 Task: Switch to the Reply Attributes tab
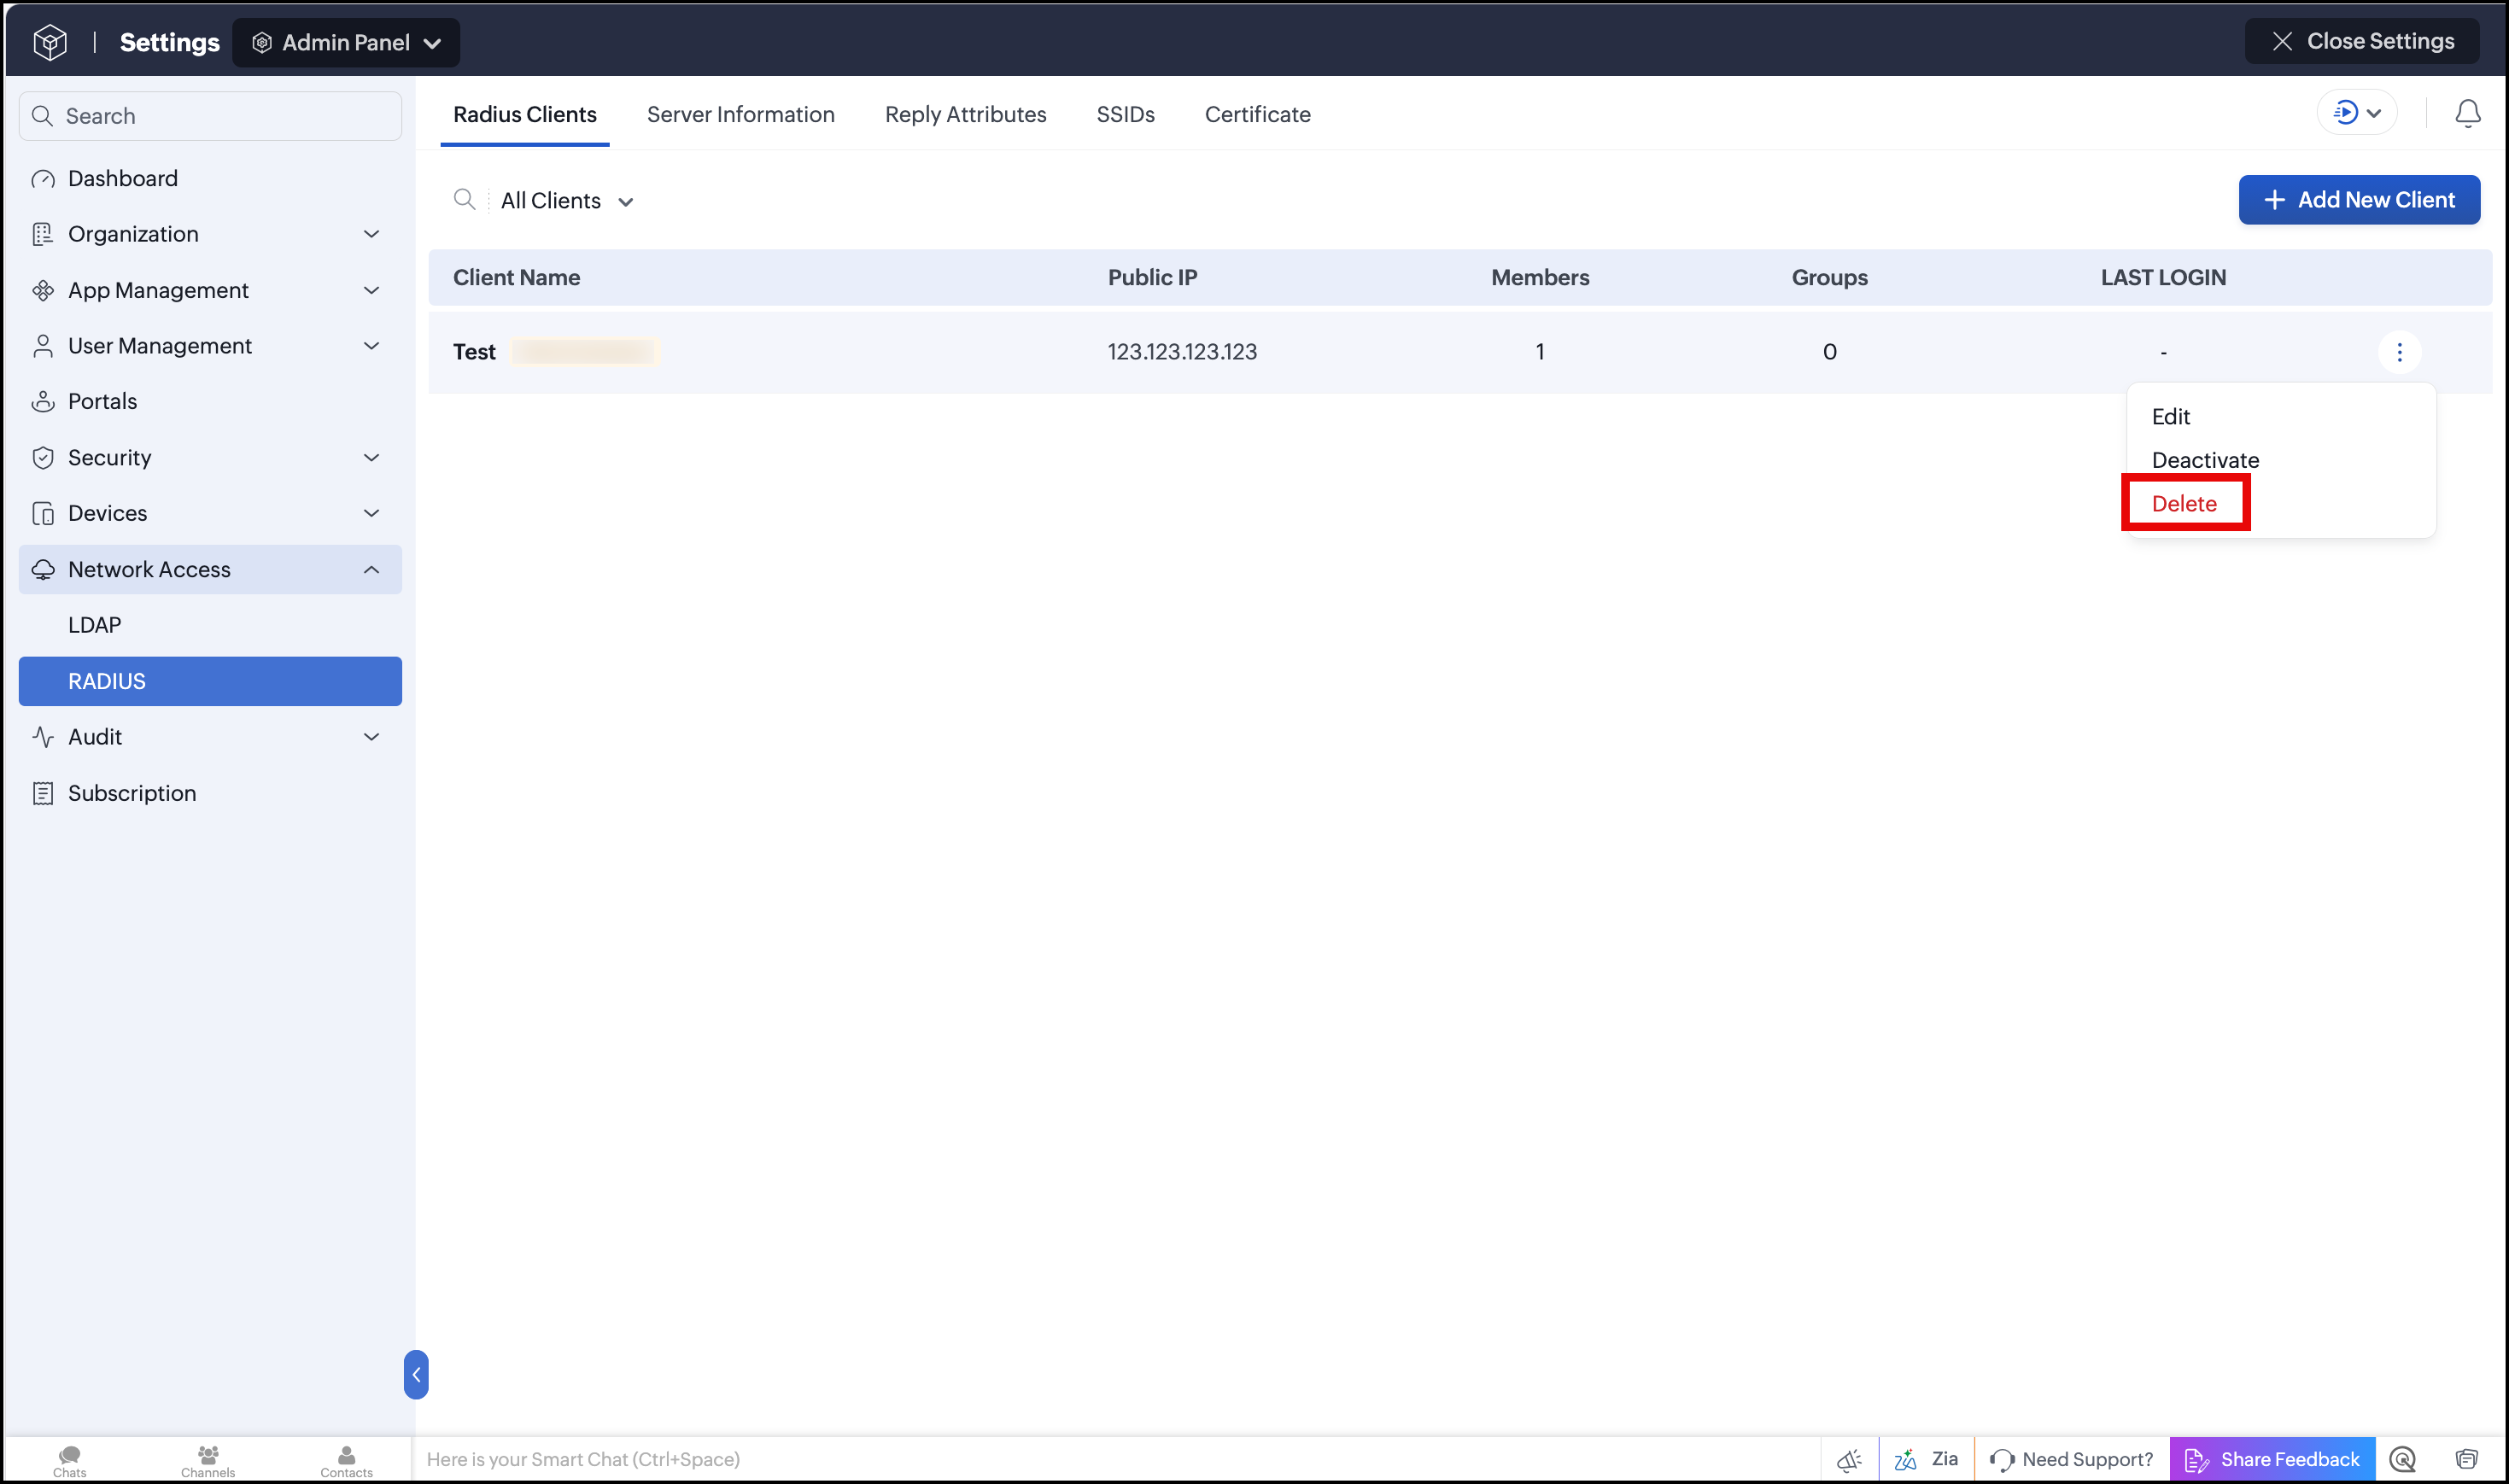pyautogui.click(x=965, y=115)
